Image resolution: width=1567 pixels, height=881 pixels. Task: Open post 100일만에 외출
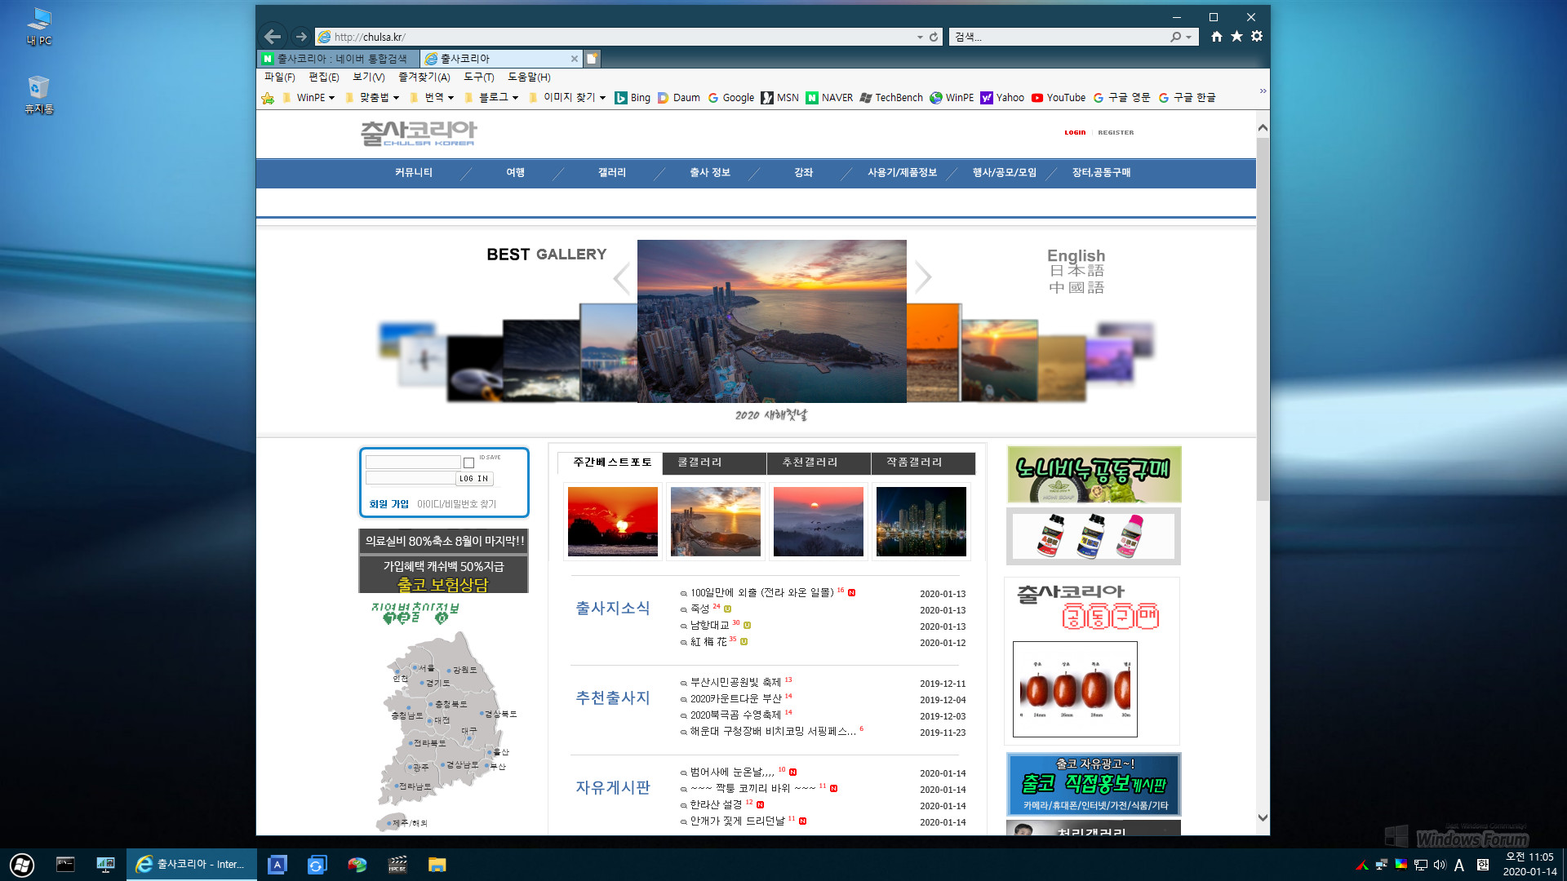pyautogui.click(x=761, y=593)
